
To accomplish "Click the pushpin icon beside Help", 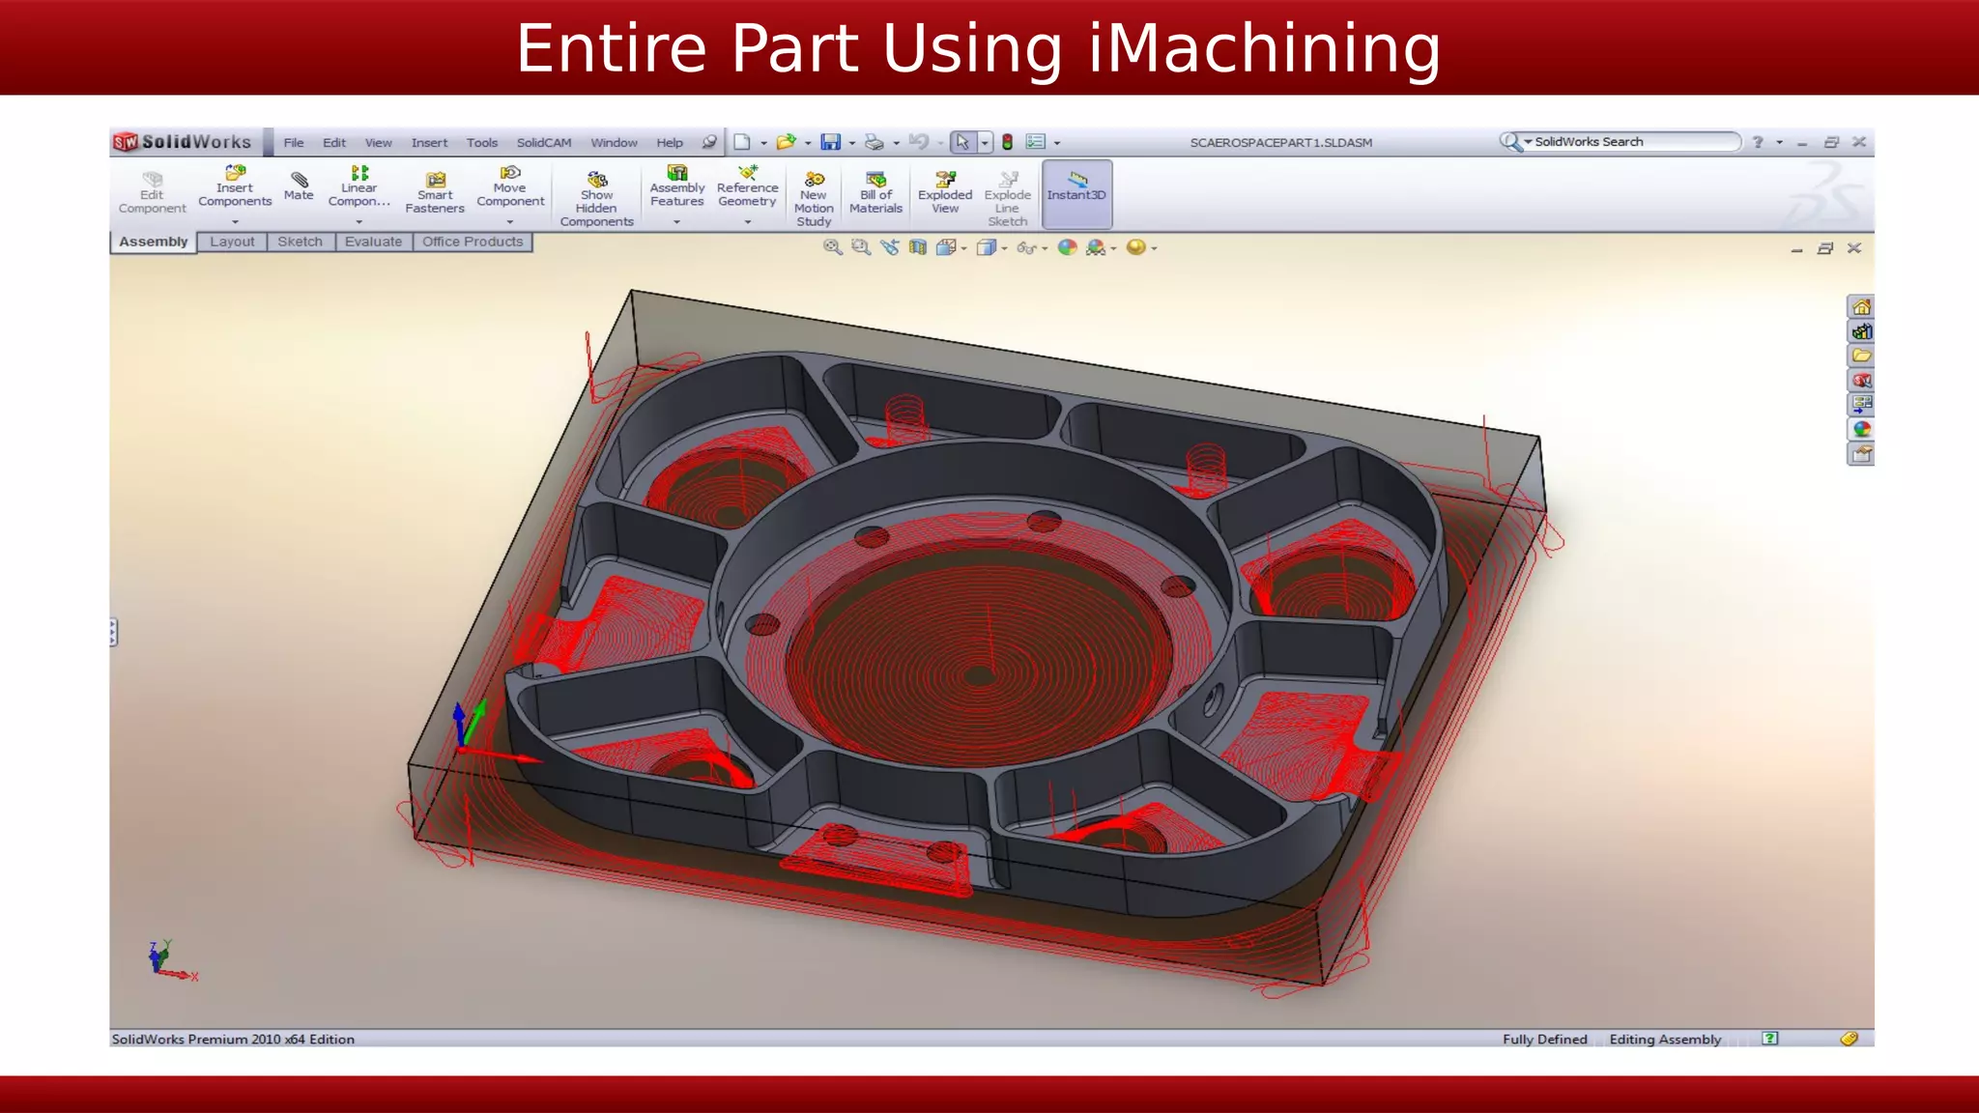I will (710, 142).
